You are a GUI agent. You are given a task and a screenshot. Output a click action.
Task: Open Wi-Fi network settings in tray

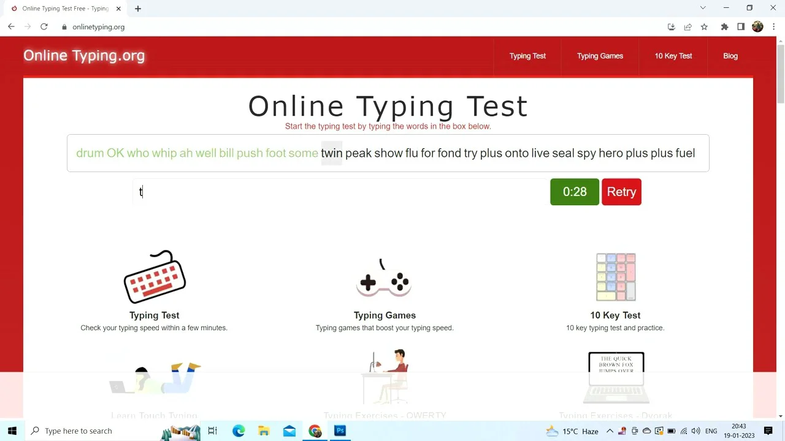(684, 431)
